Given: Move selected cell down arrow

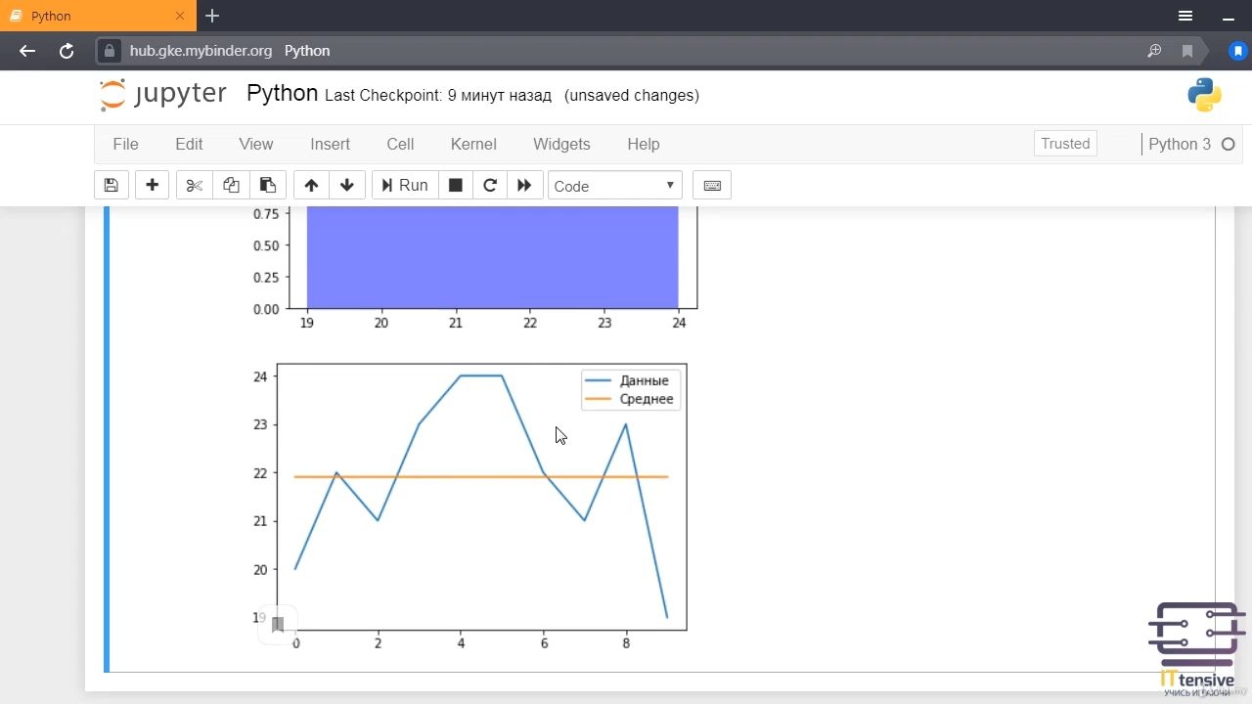Looking at the screenshot, I should tap(346, 185).
